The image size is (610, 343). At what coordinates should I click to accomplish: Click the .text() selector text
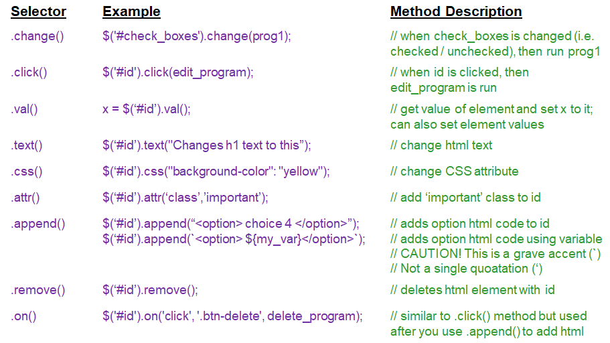pos(26,145)
